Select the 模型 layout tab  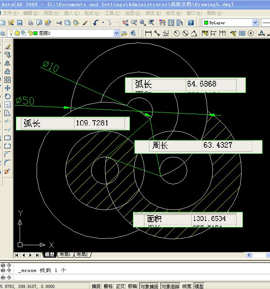tap(49, 255)
